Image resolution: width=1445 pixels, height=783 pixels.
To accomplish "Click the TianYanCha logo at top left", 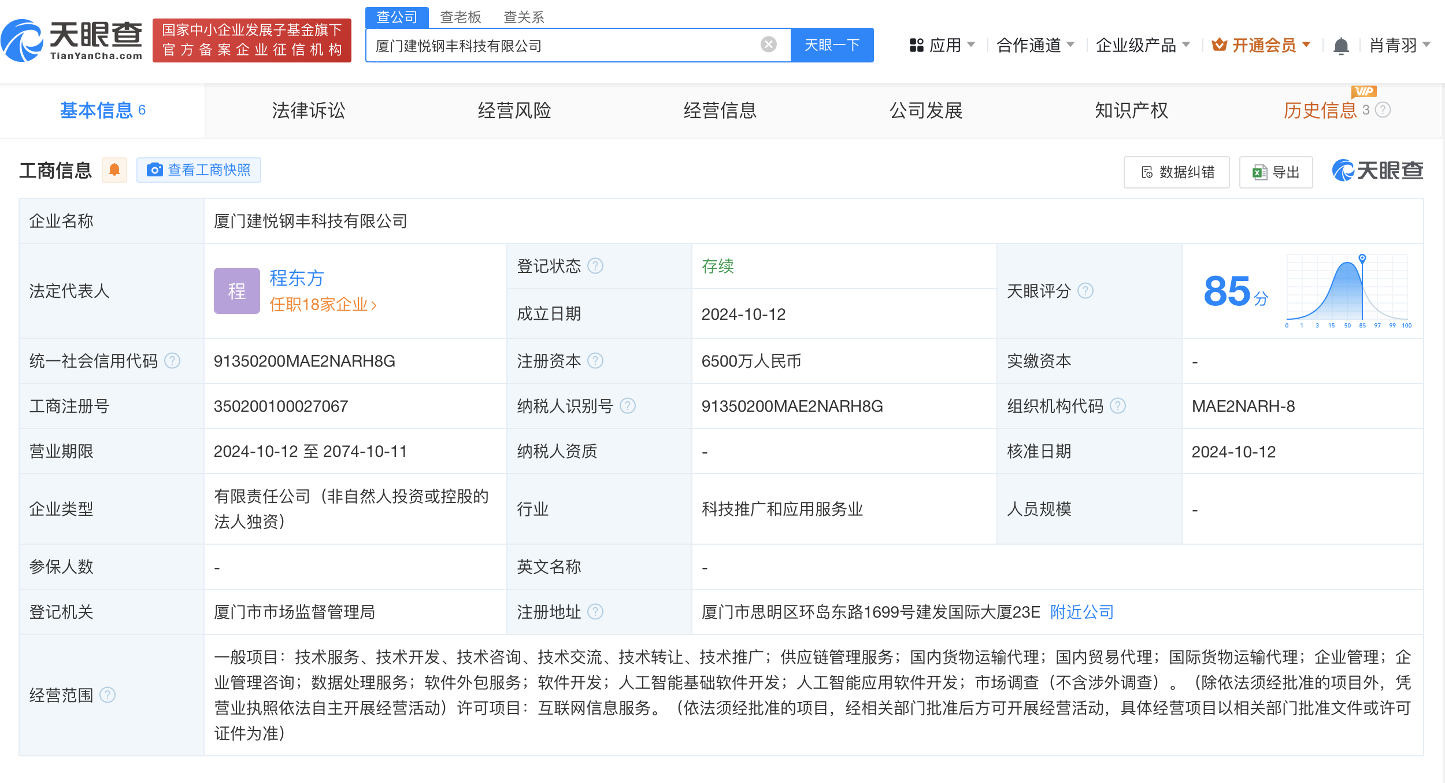I will coord(72,40).
